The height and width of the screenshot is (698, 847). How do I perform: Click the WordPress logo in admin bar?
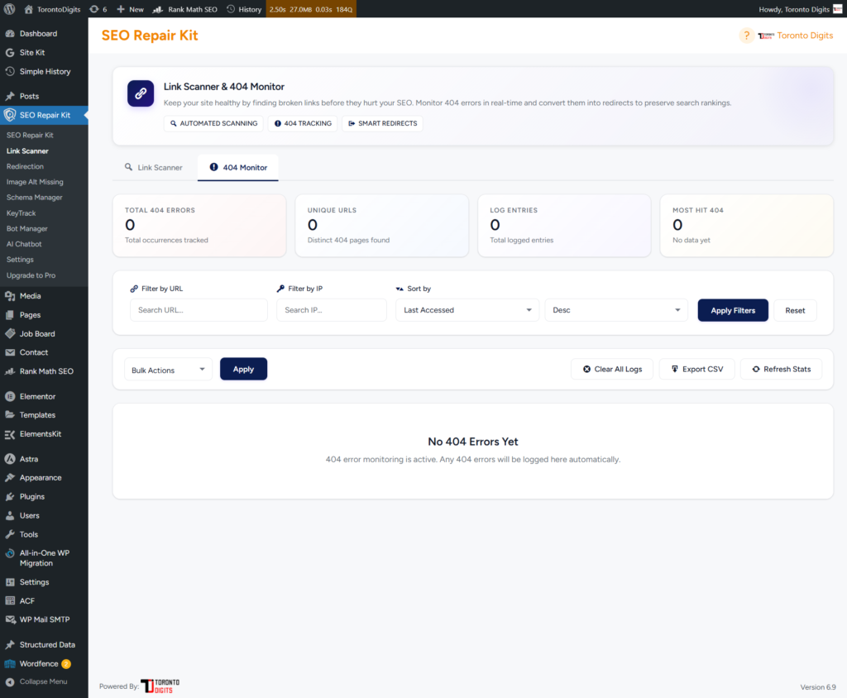[x=10, y=9]
